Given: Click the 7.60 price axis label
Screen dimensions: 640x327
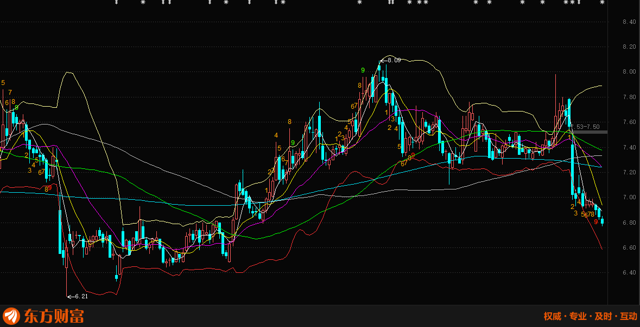Looking at the screenshot, I should click(630, 122).
